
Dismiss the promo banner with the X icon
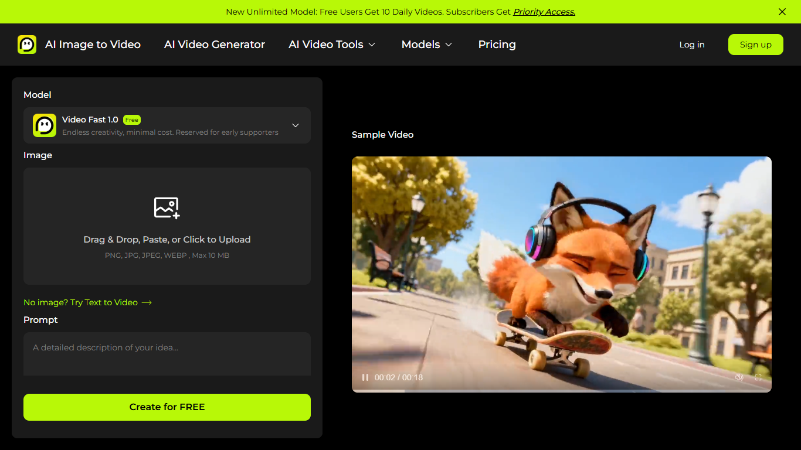tap(782, 12)
